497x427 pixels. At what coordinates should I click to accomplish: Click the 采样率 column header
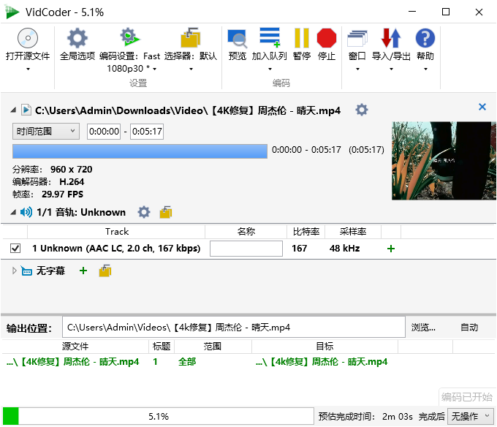tap(353, 232)
